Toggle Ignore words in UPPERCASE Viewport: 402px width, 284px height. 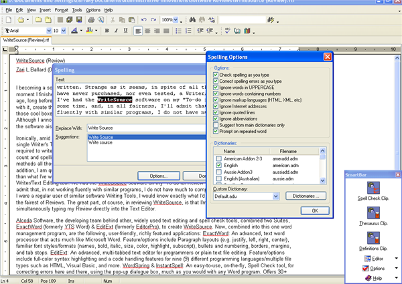(x=216, y=87)
